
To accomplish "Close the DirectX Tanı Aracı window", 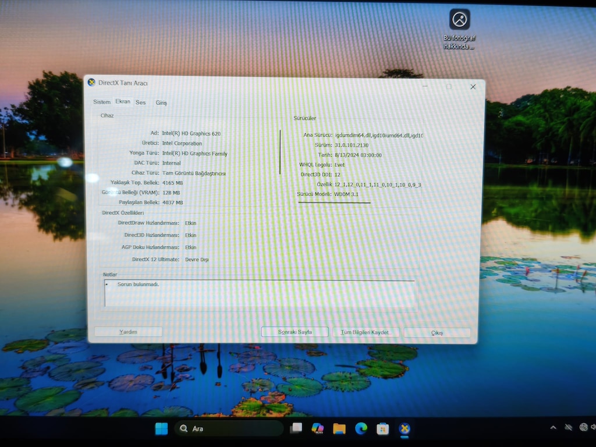I will tap(473, 87).
